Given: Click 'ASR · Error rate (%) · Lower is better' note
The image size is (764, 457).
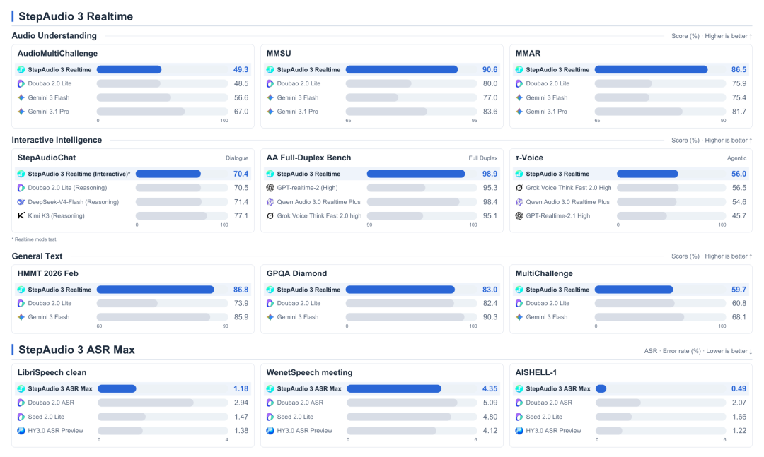Looking at the screenshot, I should (698, 351).
